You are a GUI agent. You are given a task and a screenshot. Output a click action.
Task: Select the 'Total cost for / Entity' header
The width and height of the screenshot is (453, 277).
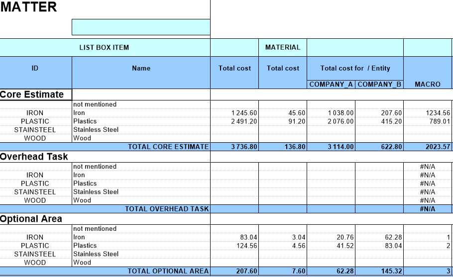click(355, 69)
